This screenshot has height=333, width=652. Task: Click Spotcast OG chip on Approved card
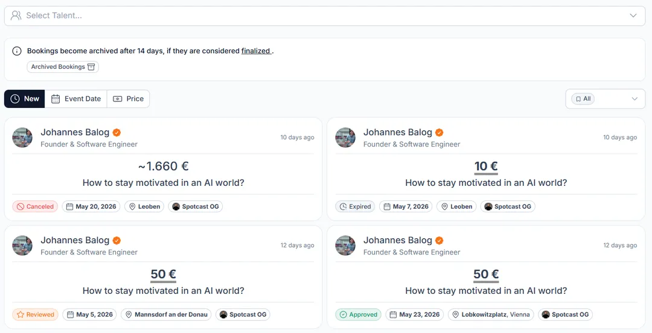pos(566,315)
